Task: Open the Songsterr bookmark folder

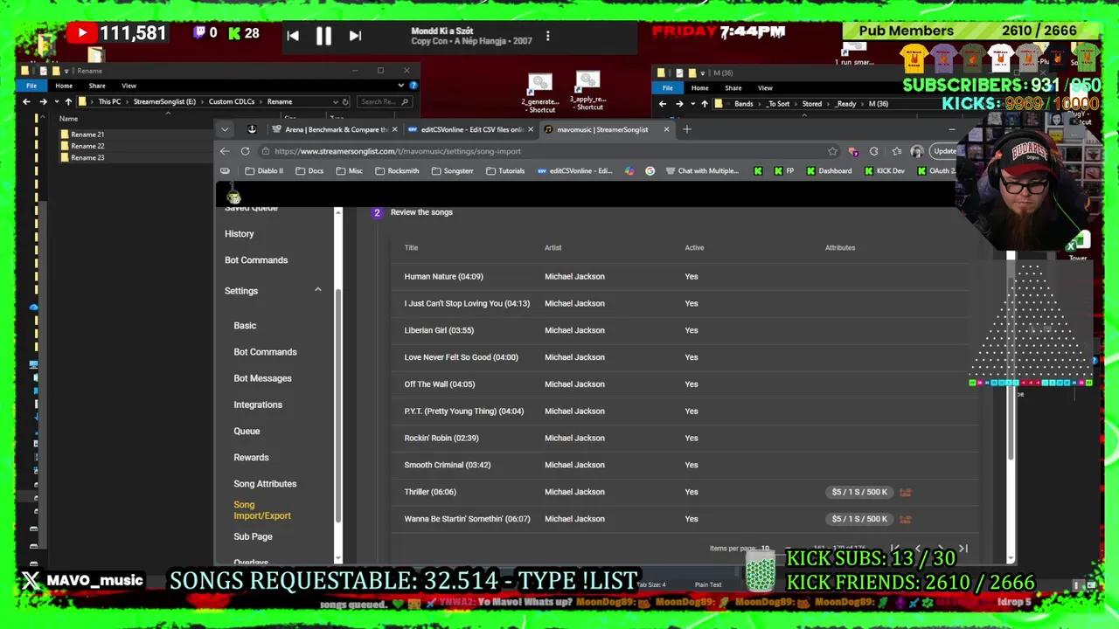Action: [452, 171]
